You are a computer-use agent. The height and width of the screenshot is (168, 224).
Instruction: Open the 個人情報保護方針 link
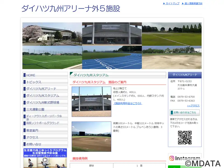coord(192,4)
